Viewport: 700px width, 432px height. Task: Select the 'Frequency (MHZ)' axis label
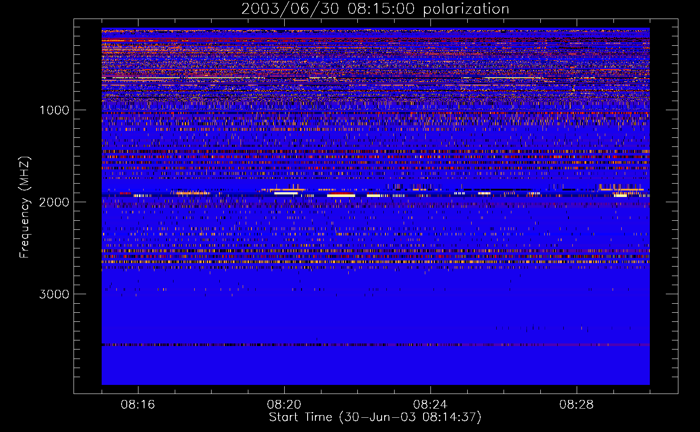coord(25,207)
